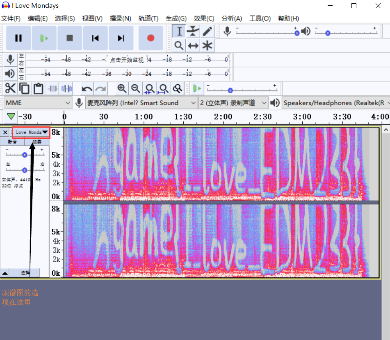Viewport: 390px width, 340px height.
Task: Select the Envelope tool
Action: tap(193, 31)
